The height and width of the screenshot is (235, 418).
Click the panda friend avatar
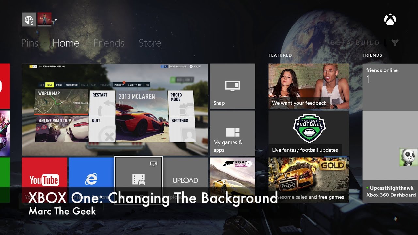tap(409, 157)
